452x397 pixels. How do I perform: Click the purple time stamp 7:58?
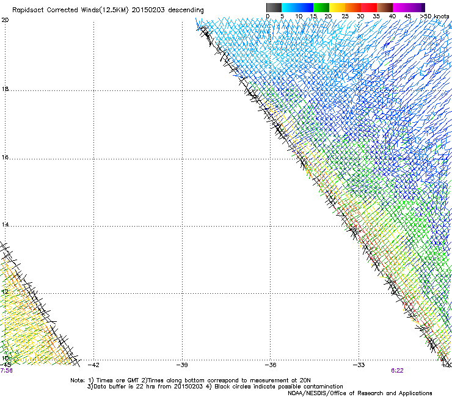6,371
